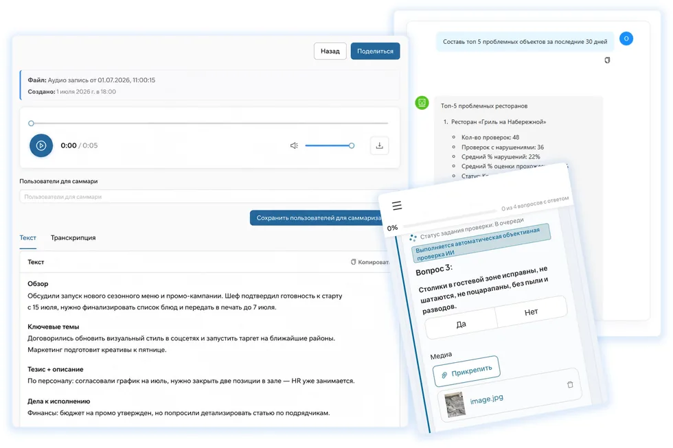Save users for summarization

coord(317,217)
